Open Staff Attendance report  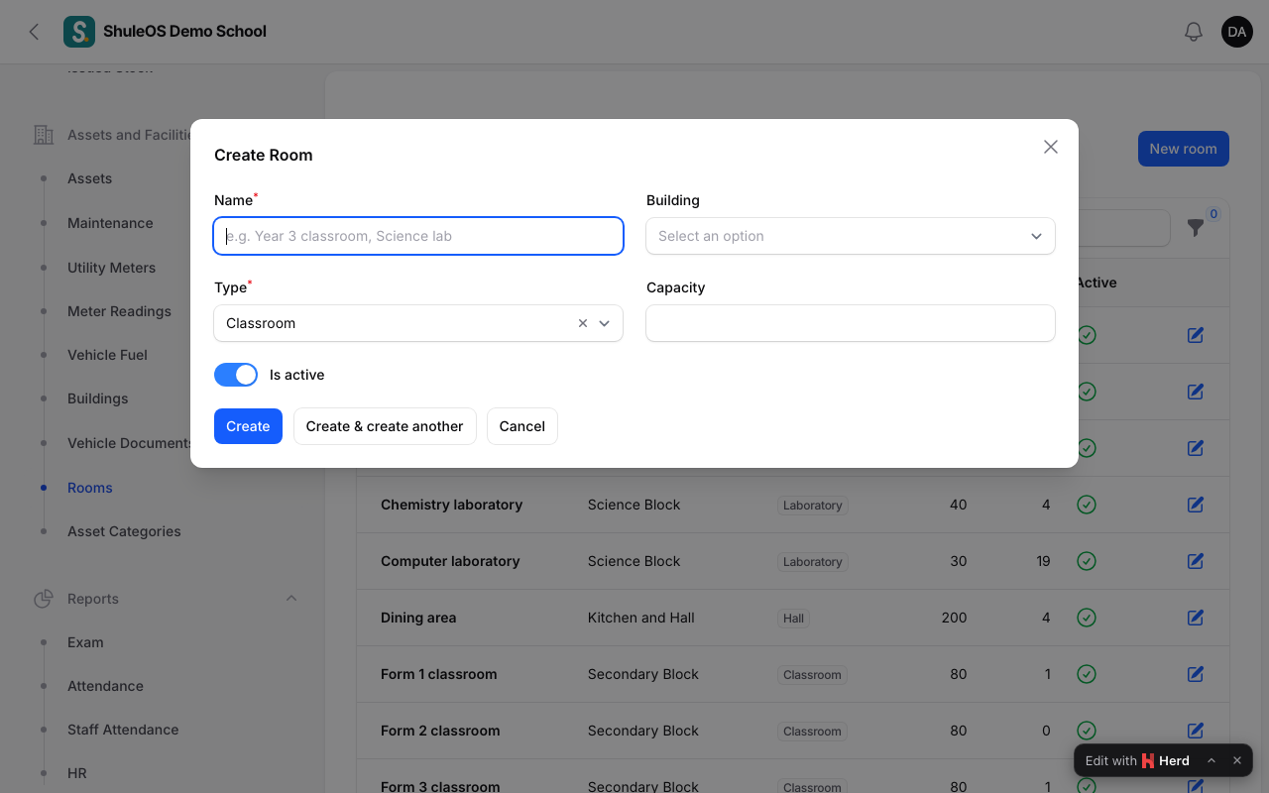tap(123, 730)
